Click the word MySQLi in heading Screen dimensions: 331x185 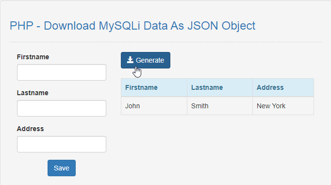pyautogui.click(x=119, y=26)
